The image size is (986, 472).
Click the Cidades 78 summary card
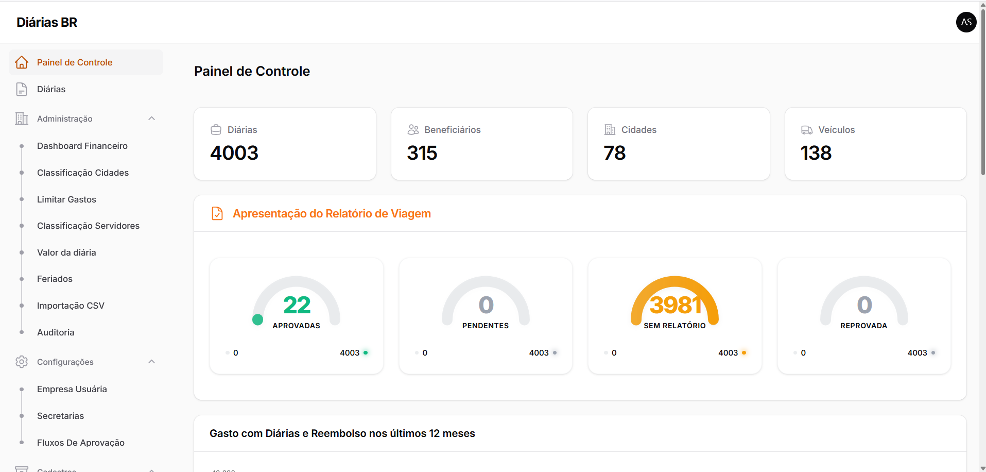(679, 144)
